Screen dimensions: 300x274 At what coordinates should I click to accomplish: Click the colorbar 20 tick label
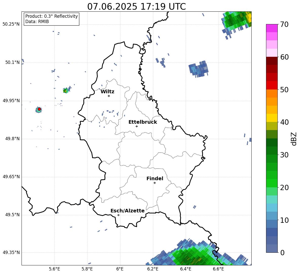point(284,188)
